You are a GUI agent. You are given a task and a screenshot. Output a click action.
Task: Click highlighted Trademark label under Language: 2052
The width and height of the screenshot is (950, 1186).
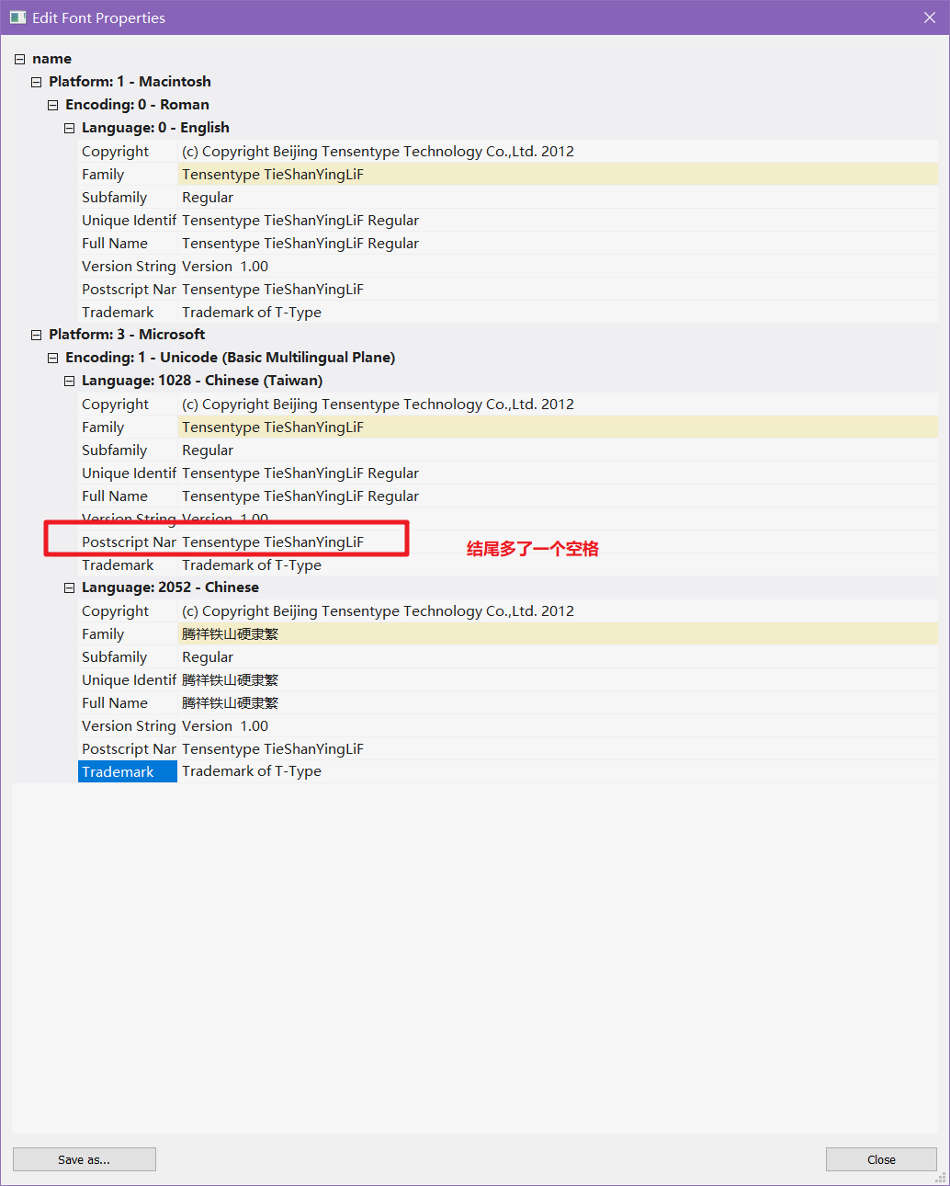(128, 771)
